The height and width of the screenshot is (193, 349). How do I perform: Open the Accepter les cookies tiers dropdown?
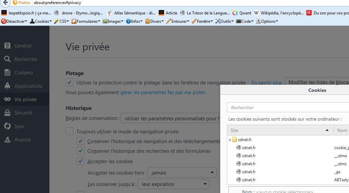tap(182, 173)
